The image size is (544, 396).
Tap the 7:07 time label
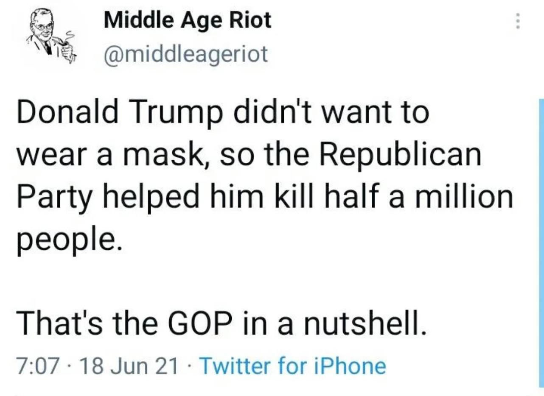click(37, 365)
